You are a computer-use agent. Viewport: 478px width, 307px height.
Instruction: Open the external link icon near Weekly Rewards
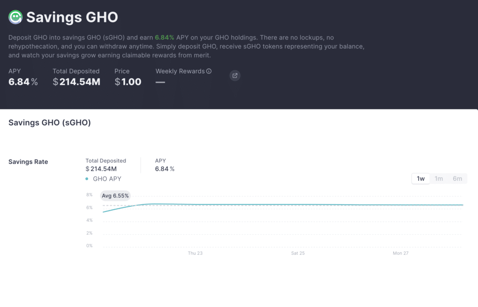[235, 75]
